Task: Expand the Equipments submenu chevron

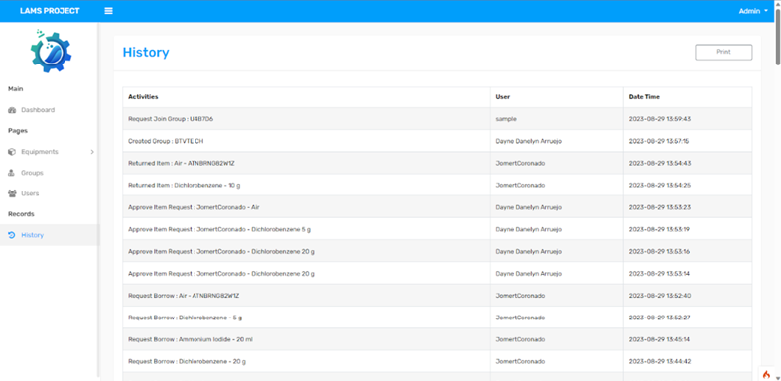Action: tap(92, 152)
